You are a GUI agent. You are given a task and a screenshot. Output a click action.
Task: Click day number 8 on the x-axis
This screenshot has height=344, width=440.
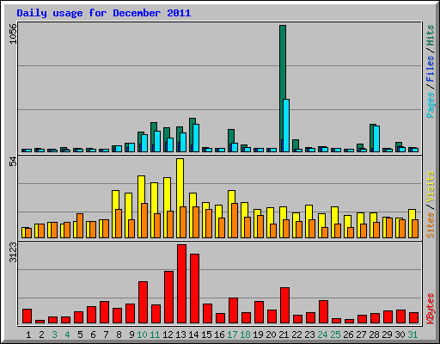119,335
